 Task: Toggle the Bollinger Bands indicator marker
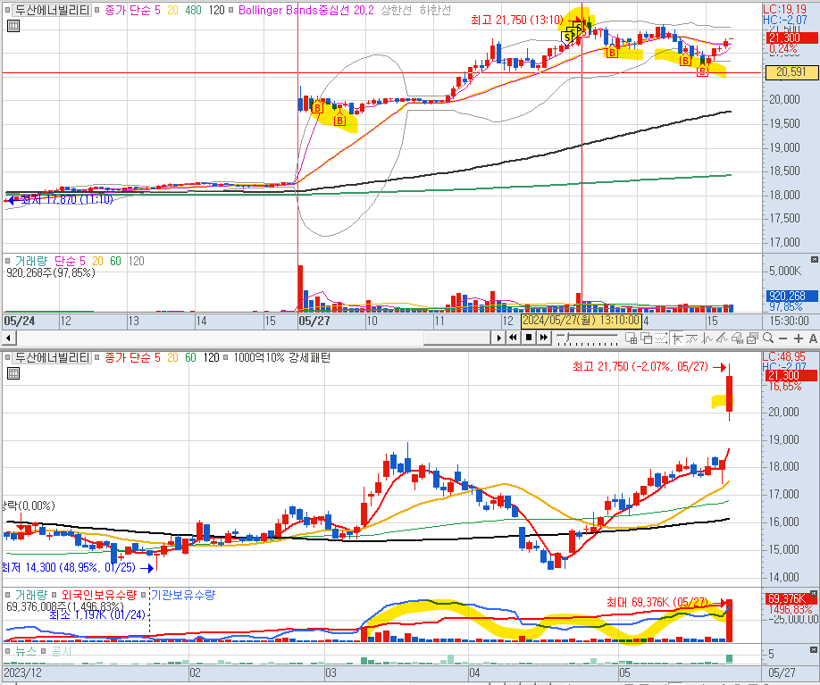[230, 10]
